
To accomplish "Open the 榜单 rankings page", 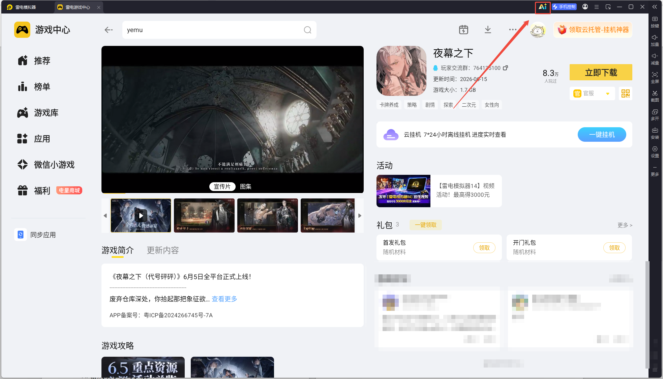I will 34,87.
